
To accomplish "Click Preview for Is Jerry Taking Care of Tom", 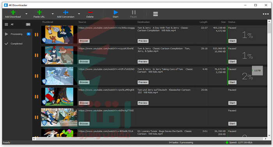I will click(143, 82).
